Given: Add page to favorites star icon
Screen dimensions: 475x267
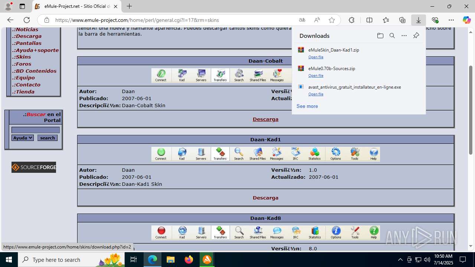Looking at the screenshot, I should [332, 20].
